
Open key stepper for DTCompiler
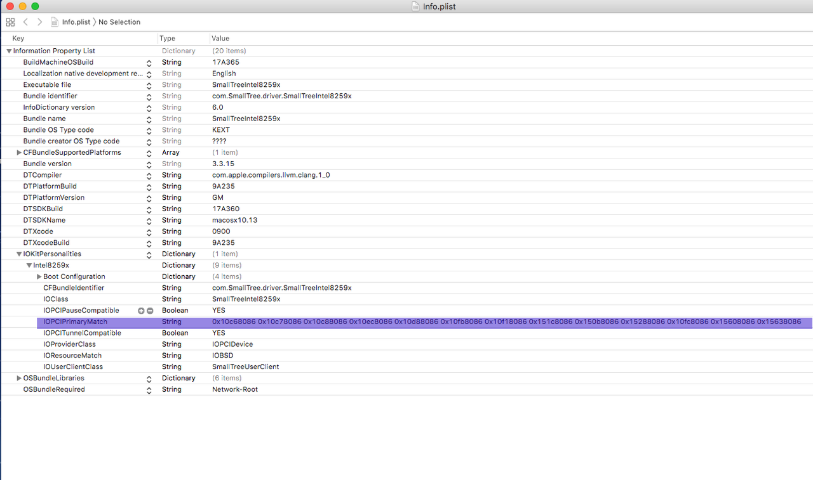tap(149, 176)
